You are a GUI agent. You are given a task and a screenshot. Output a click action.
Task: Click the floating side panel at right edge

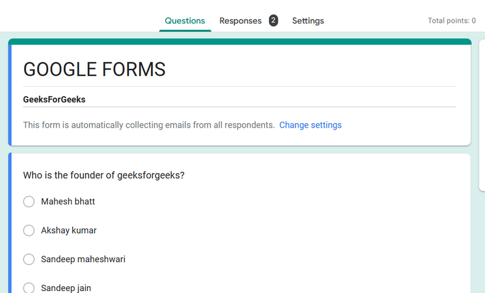(x=482, y=114)
